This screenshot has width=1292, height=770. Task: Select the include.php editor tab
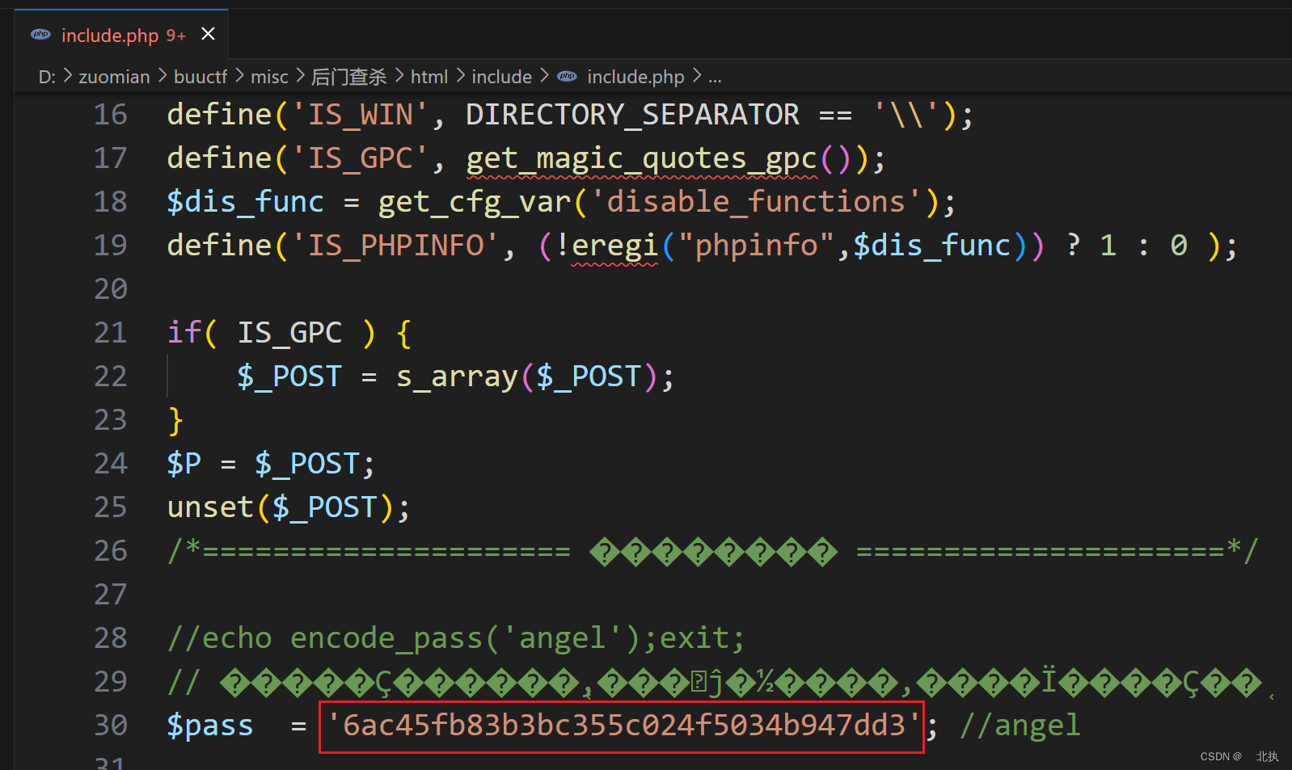click(x=121, y=35)
